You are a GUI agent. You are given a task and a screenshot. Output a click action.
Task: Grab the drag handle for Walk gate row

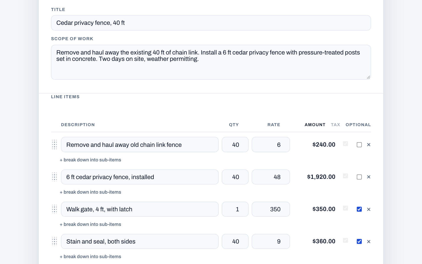click(54, 209)
